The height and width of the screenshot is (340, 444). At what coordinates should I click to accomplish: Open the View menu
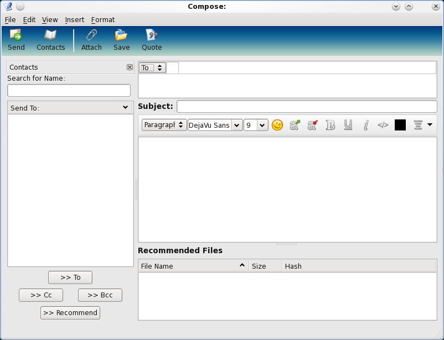tap(50, 20)
